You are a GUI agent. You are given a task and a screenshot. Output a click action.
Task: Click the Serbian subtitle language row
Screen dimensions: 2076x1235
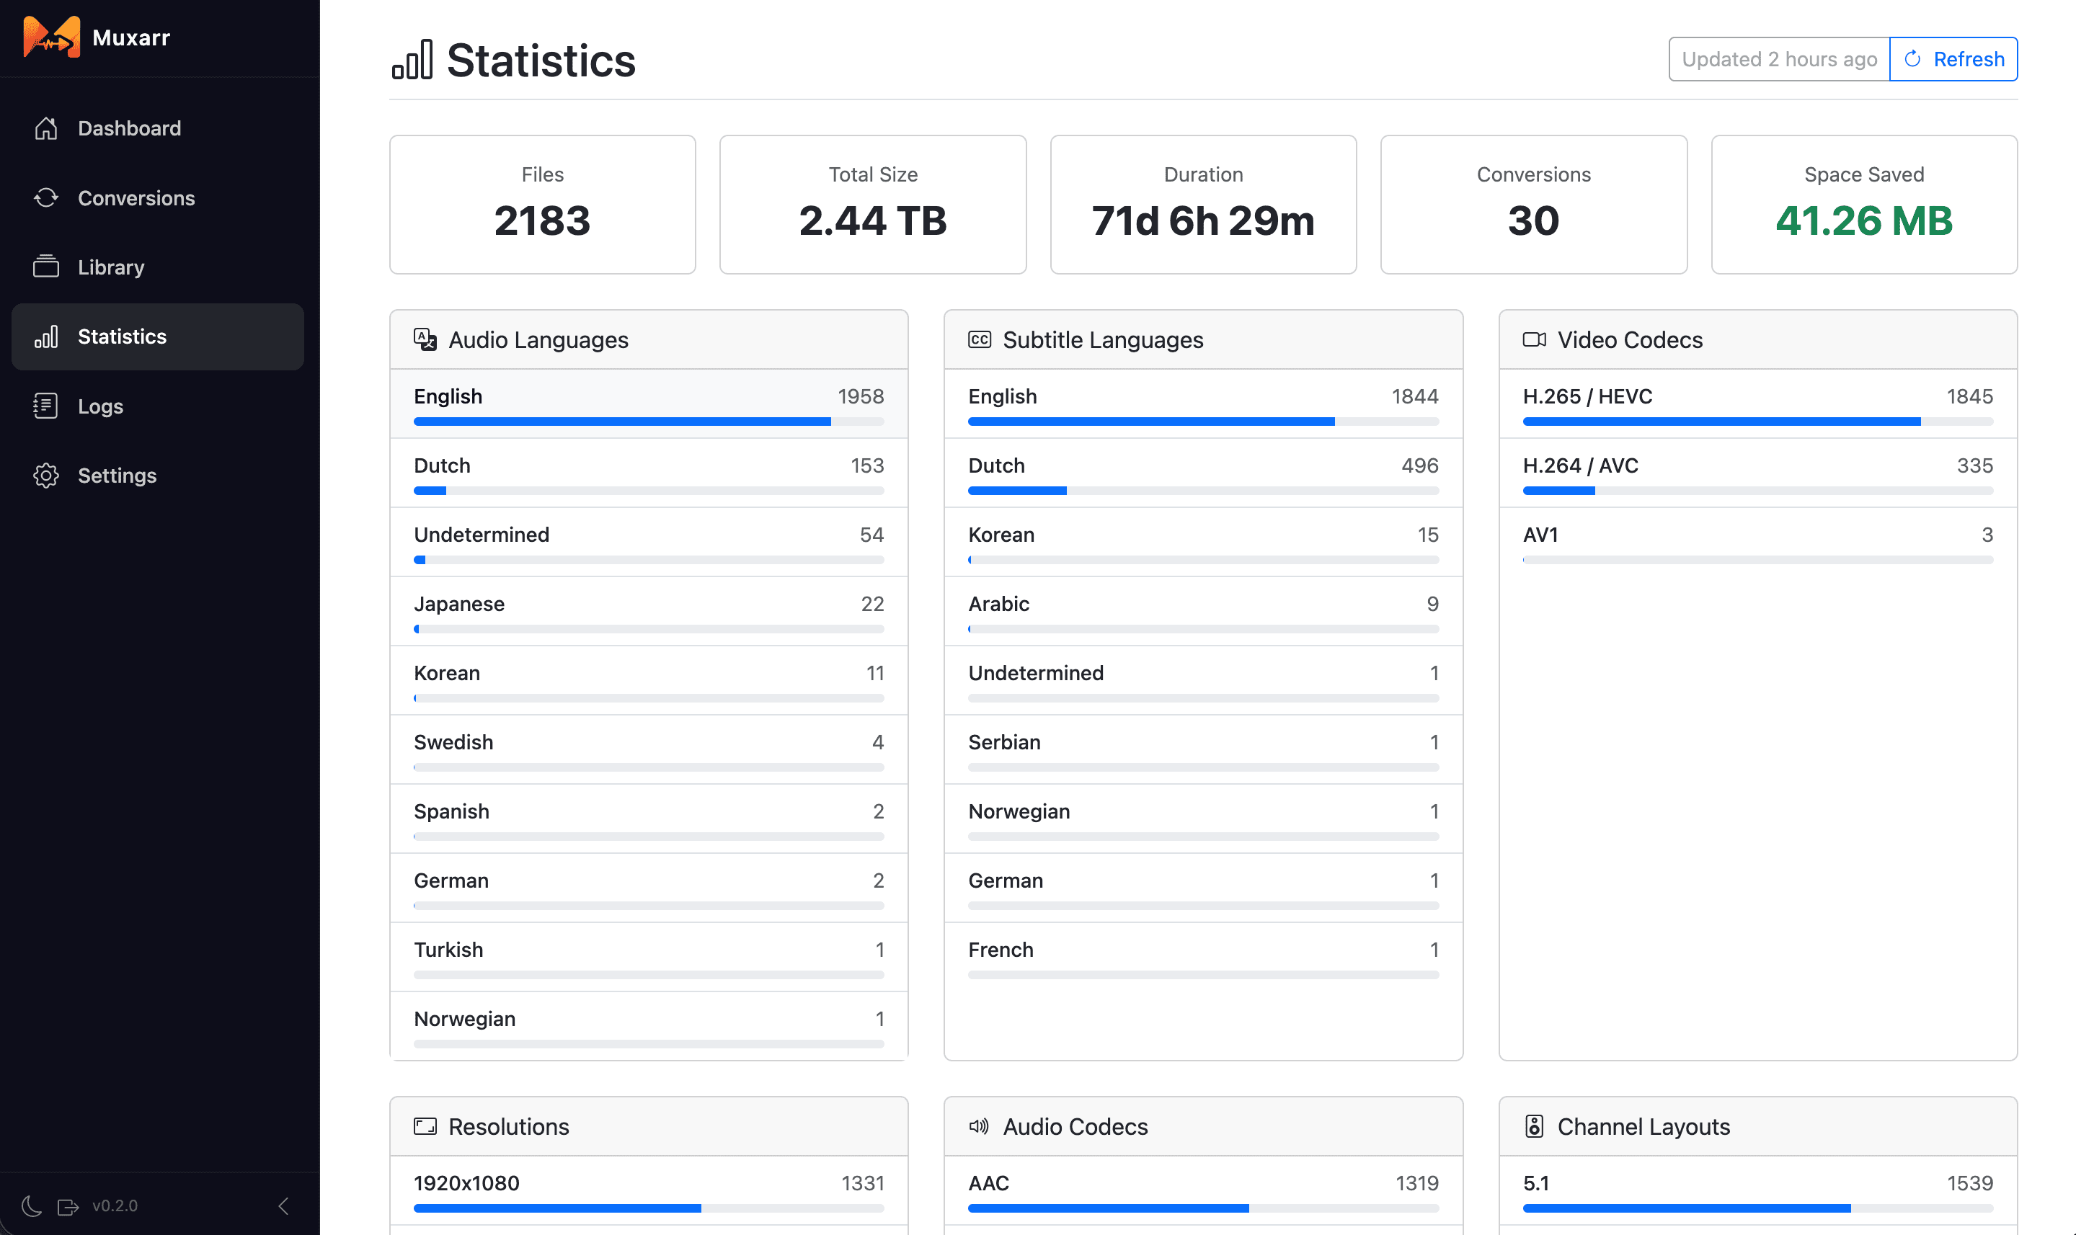pyautogui.click(x=1203, y=750)
